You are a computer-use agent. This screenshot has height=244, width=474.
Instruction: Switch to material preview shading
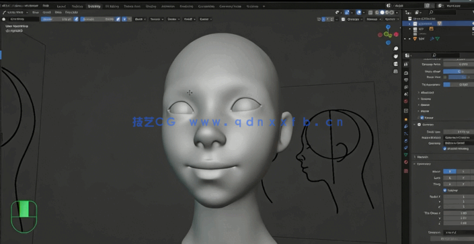(387, 12)
